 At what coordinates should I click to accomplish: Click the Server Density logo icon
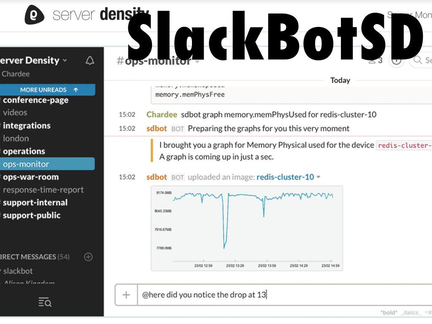click(35, 15)
